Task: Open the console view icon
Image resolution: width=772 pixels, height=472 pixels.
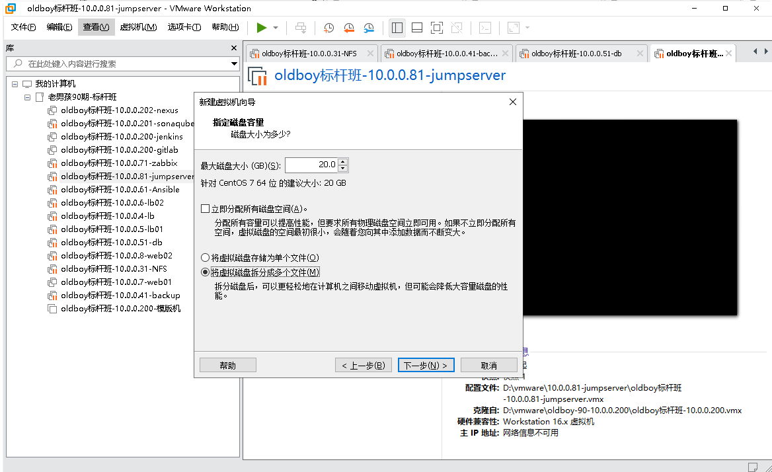Action: click(485, 28)
